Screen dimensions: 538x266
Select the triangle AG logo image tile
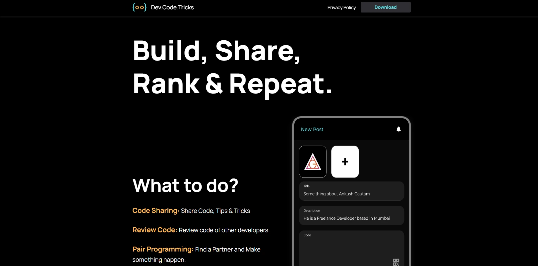pos(312,162)
